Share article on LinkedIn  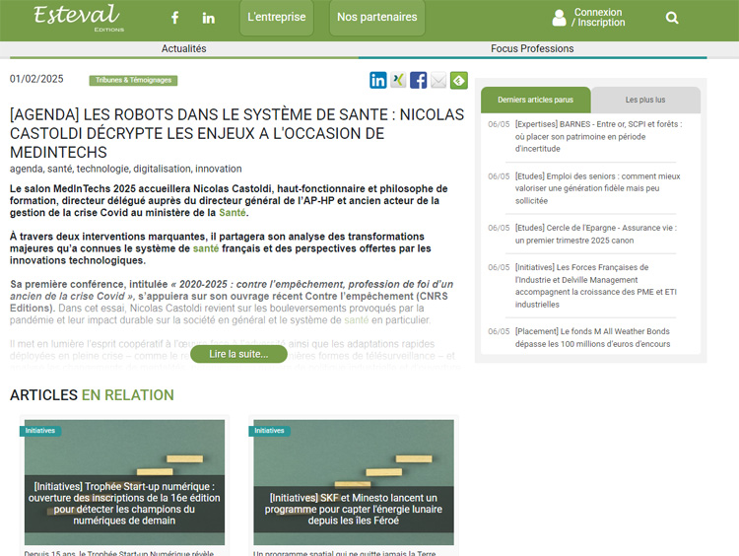click(378, 81)
